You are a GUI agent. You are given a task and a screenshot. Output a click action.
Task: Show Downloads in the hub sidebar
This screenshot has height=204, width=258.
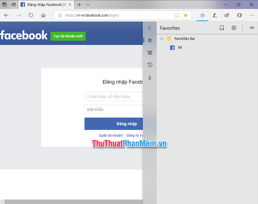tap(150, 77)
